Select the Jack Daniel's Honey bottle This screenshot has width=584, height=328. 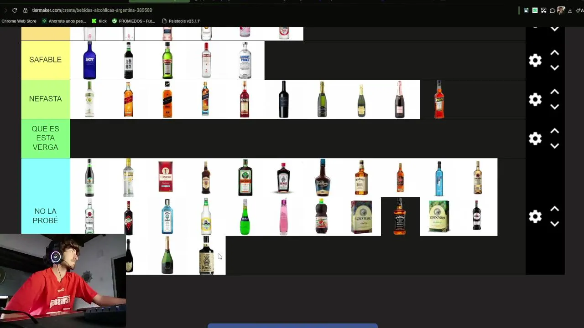pyautogui.click(x=361, y=178)
